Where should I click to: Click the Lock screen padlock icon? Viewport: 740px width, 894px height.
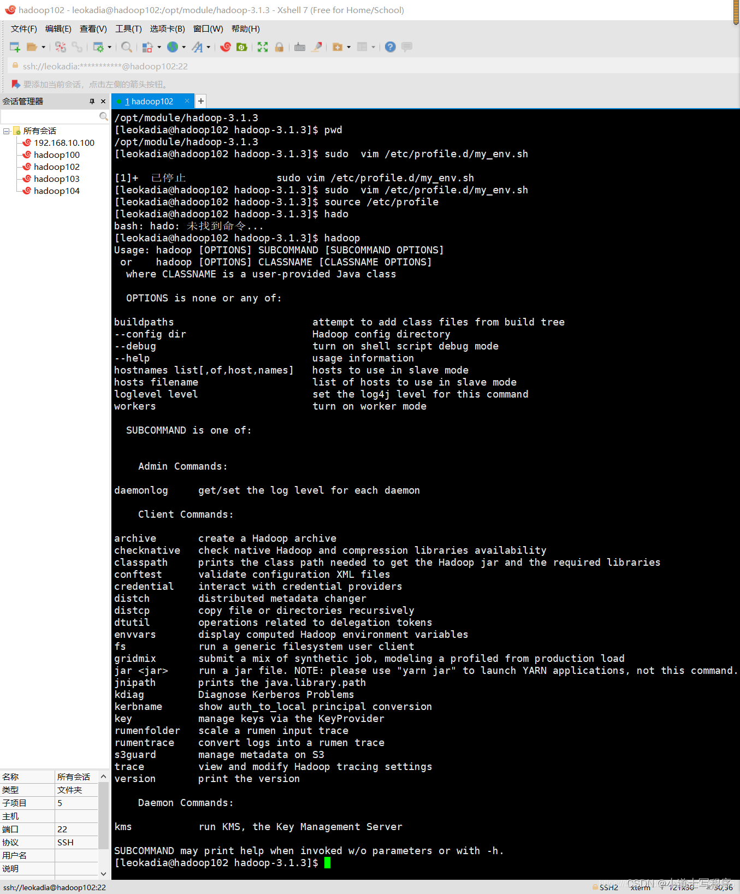coord(279,47)
